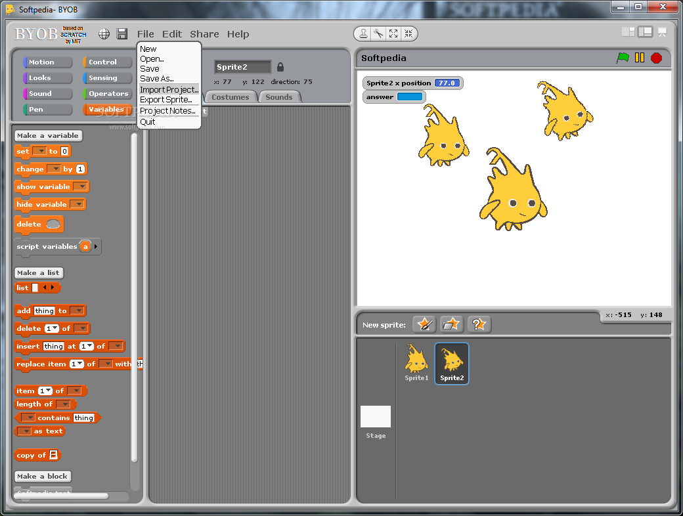
Task: Open the Looks blocks category
Action: tap(47, 78)
